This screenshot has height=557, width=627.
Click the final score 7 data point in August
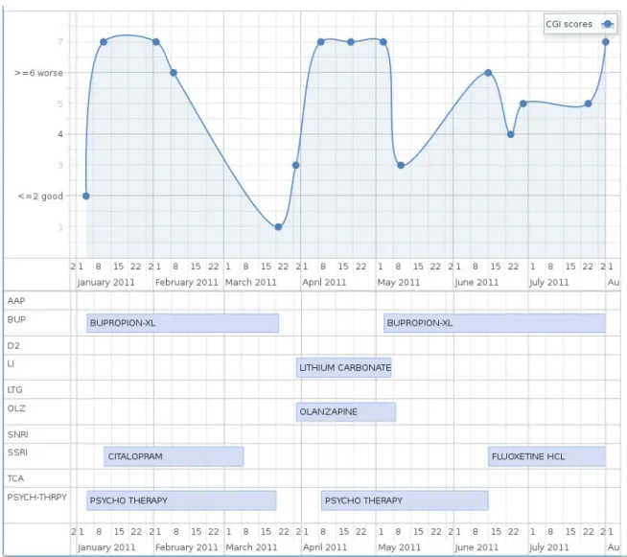coord(605,42)
